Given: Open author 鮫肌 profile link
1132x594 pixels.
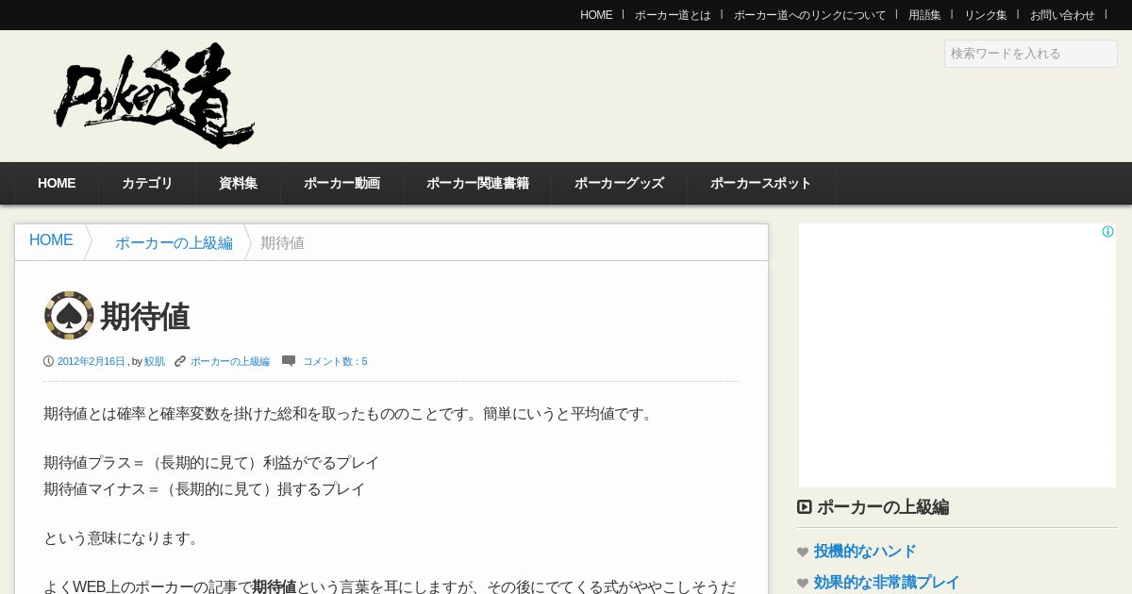Looking at the screenshot, I should click(x=155, y=361).
